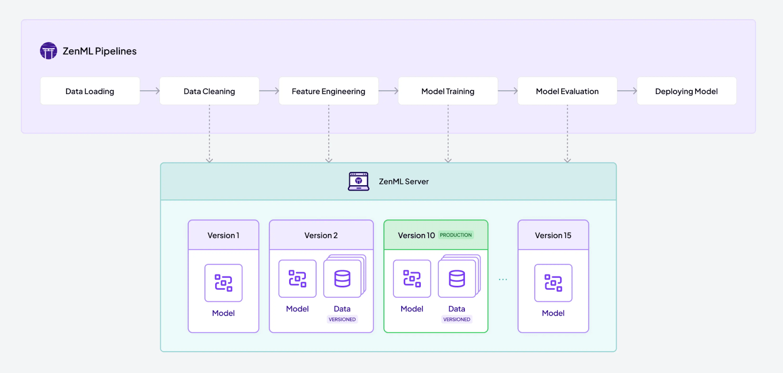Screen dimensions: 783x373
Task: Select the Model icon in Version 1
Action: click(224, 283)
